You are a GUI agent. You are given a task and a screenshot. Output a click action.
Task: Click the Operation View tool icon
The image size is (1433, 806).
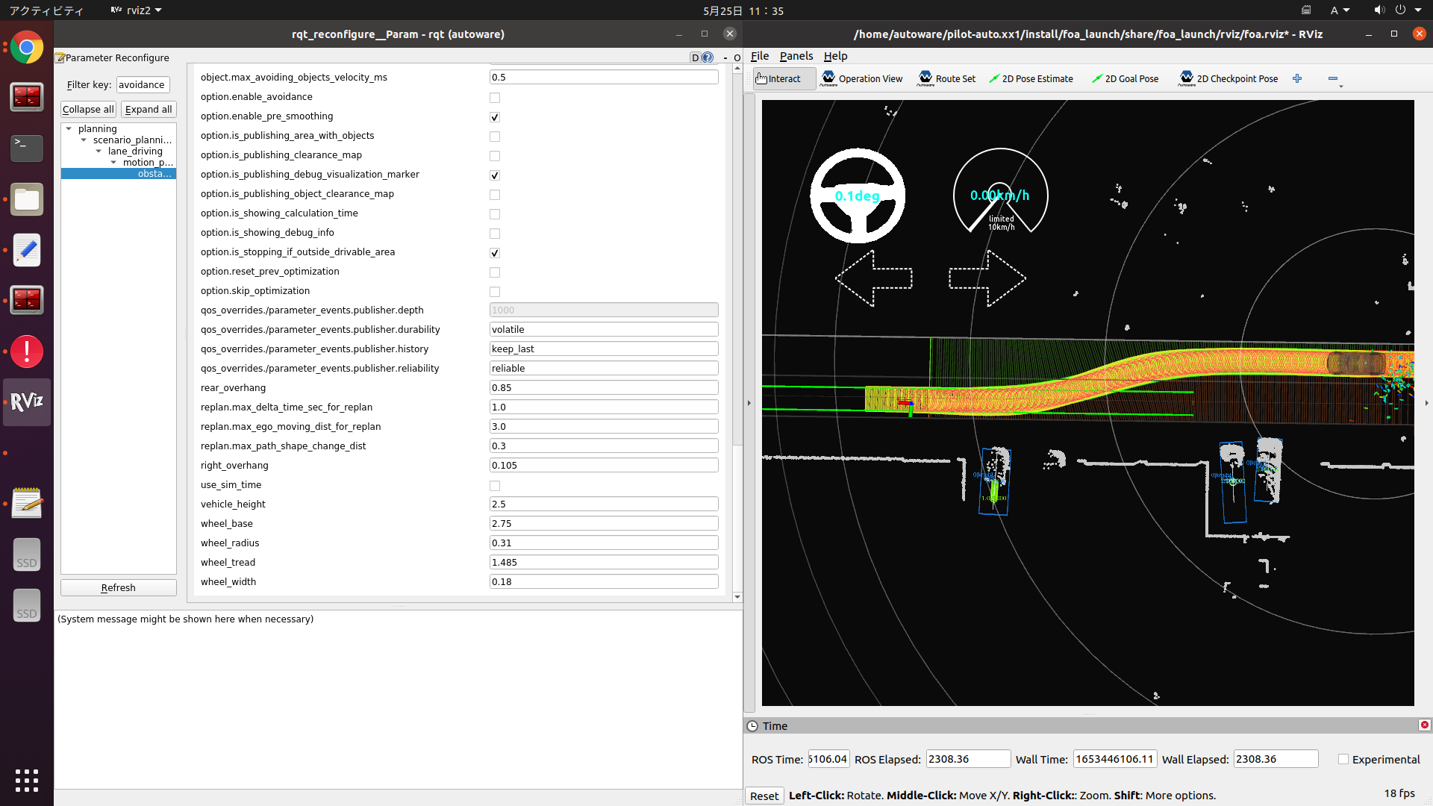coord(828,78)
